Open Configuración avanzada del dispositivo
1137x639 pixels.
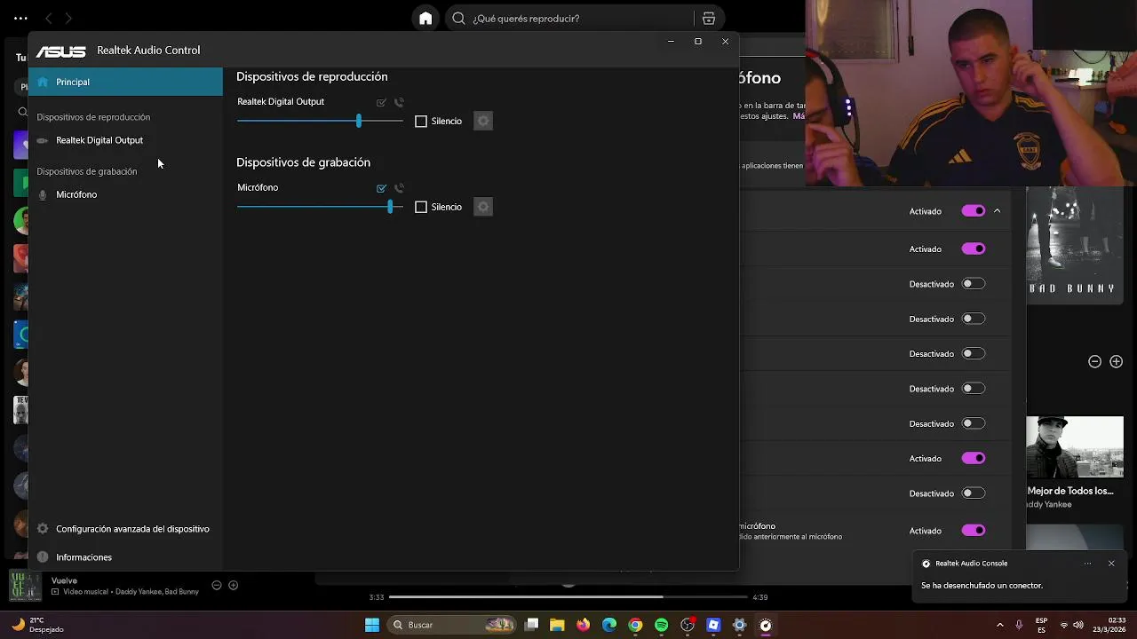[132, 529]
